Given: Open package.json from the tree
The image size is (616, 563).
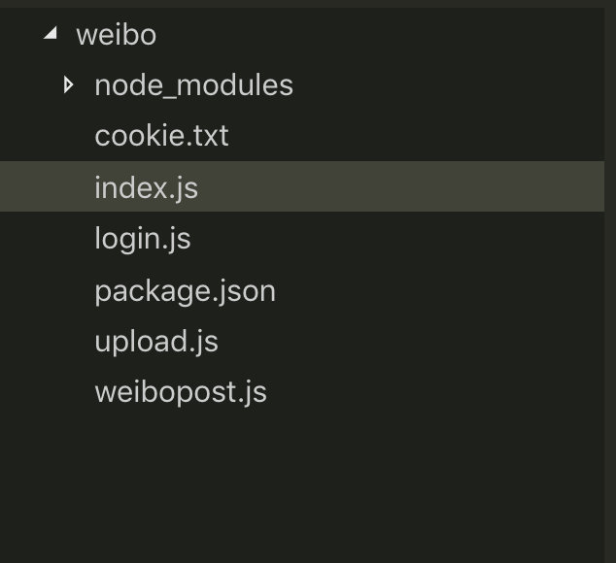Looking at the screenshot, I should click(185, 290).
